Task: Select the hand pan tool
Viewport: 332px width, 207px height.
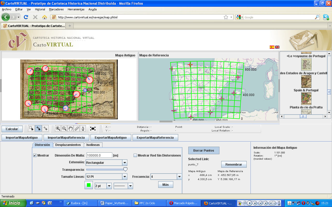Action: click(71, 128)
